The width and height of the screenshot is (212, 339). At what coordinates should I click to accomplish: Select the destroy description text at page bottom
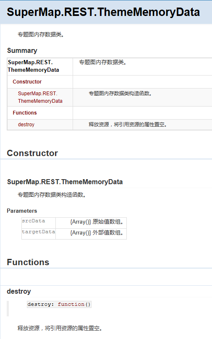tap(60, 328)
